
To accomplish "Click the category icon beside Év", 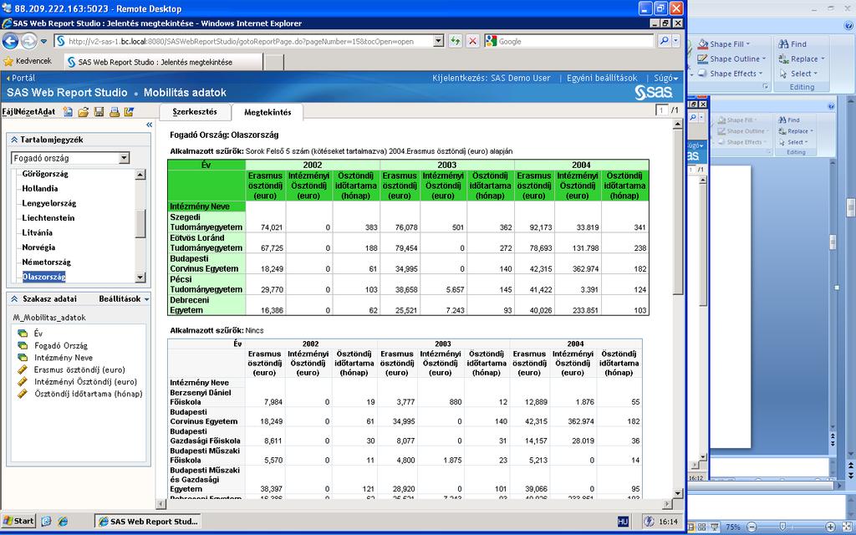I will (23, 333).
